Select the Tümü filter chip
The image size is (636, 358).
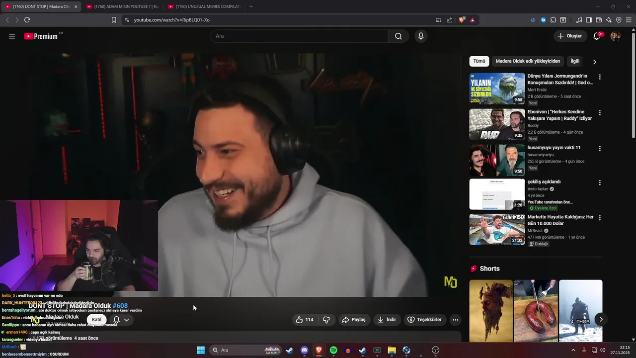(479, 61)
